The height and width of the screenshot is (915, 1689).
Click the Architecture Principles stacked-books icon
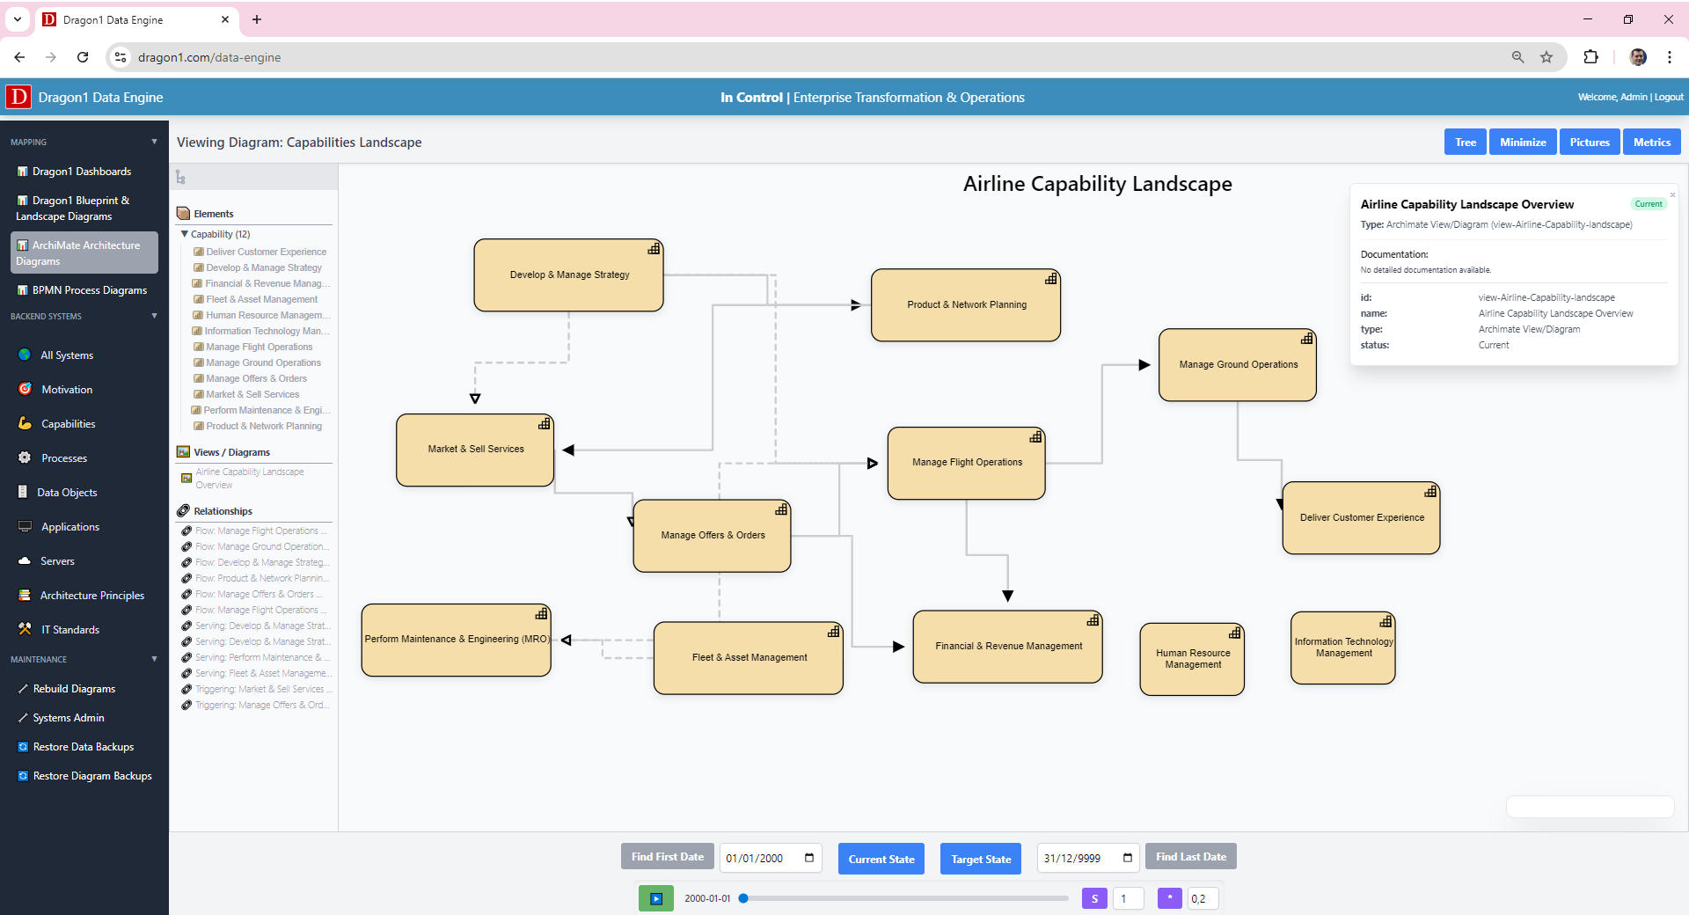click(x=25, y=595)
